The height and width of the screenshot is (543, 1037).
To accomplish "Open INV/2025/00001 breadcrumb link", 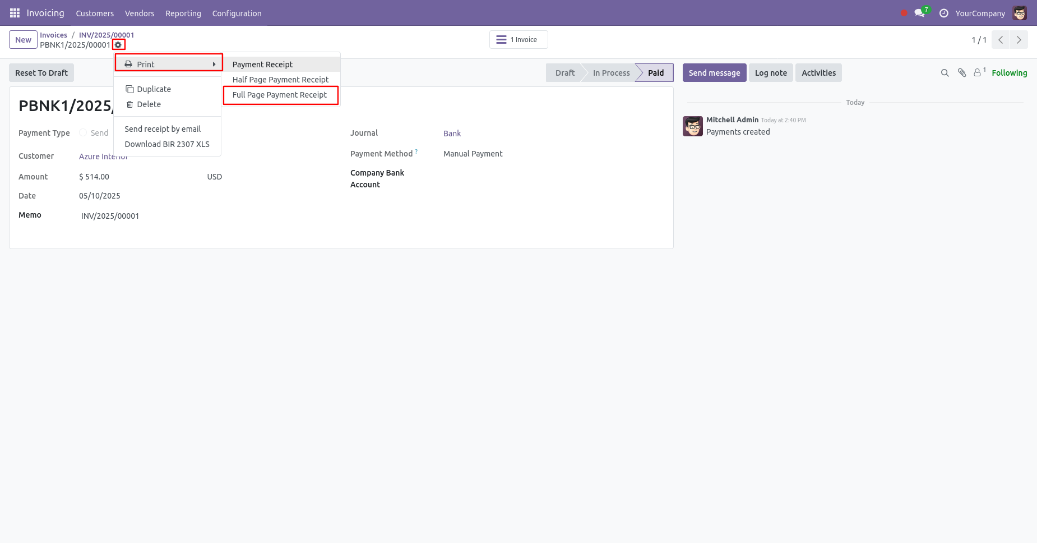I will pos(107,35).
